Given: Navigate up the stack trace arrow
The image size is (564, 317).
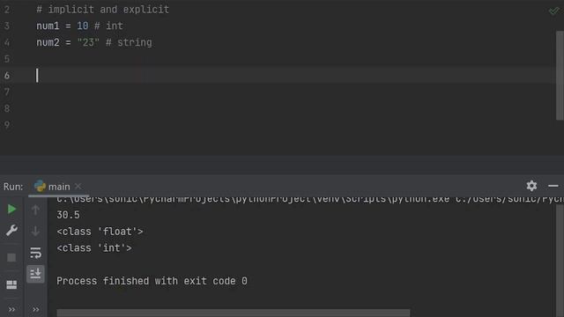Looking at the screenshot, I should click(x=35, y=210).
